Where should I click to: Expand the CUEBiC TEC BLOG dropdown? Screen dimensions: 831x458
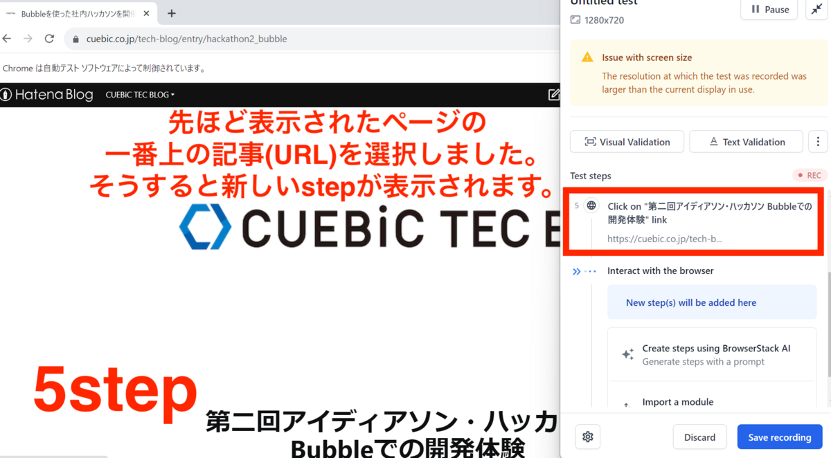coord(140,95)
